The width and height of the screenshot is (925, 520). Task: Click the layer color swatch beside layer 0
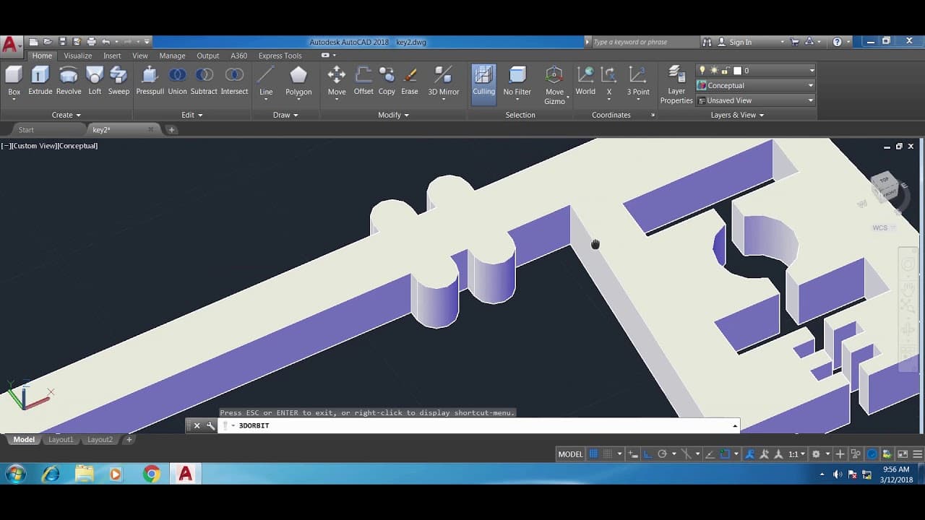point(737,71)
